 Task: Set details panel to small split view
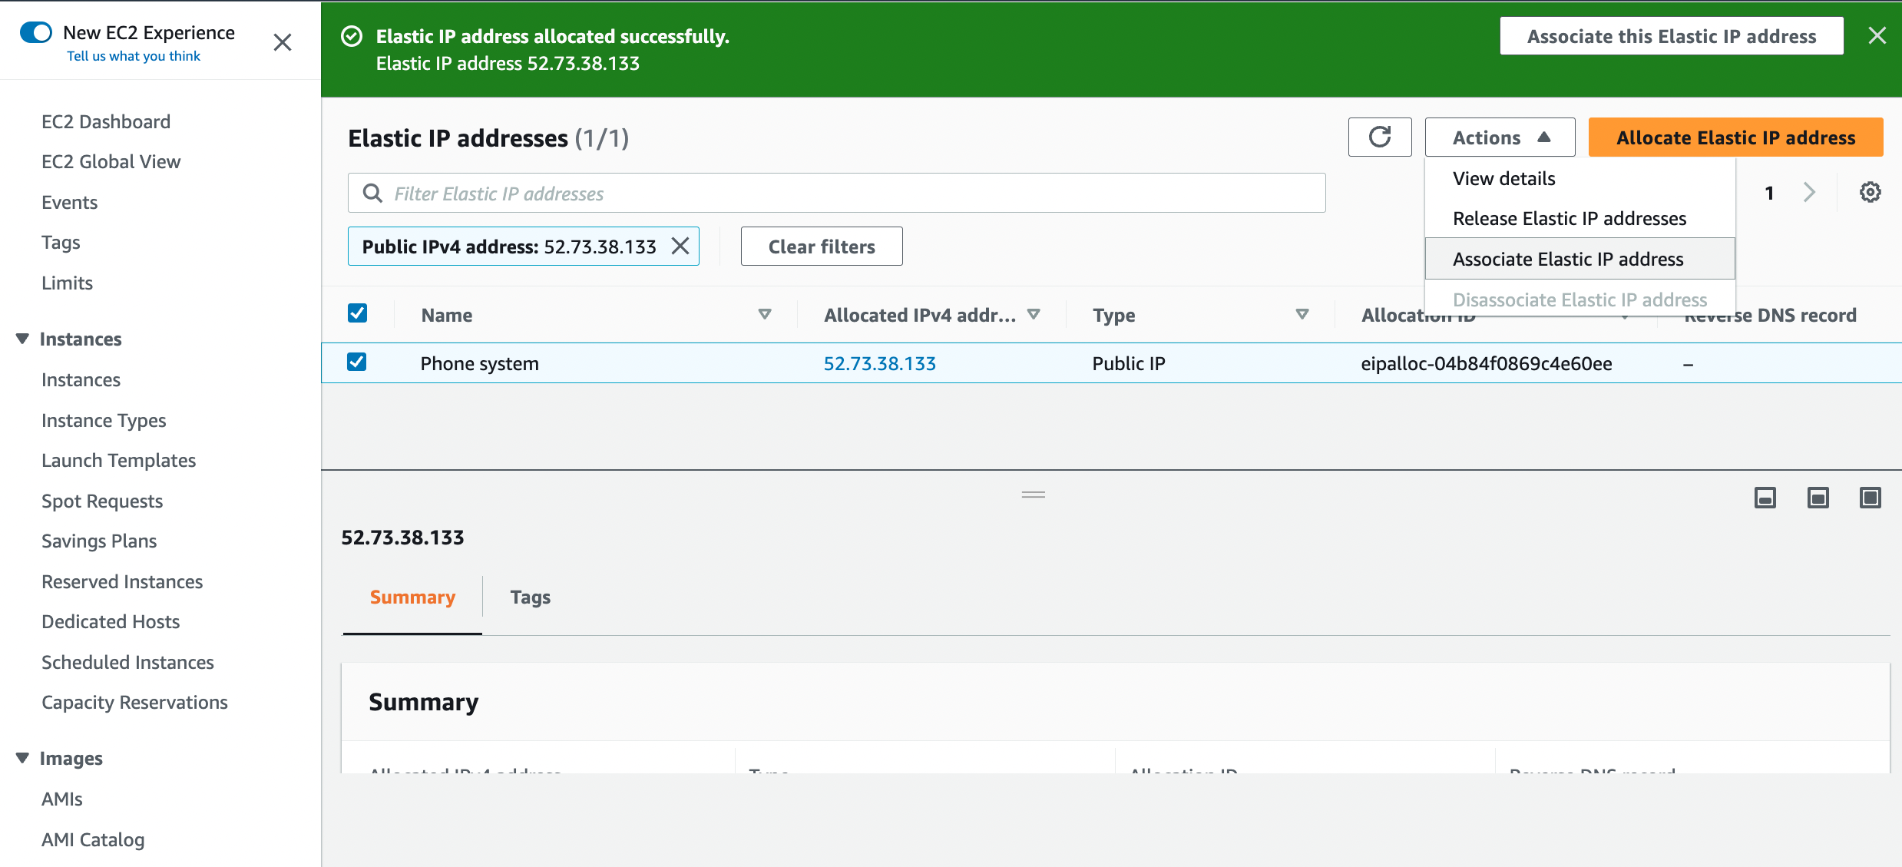1765,498
